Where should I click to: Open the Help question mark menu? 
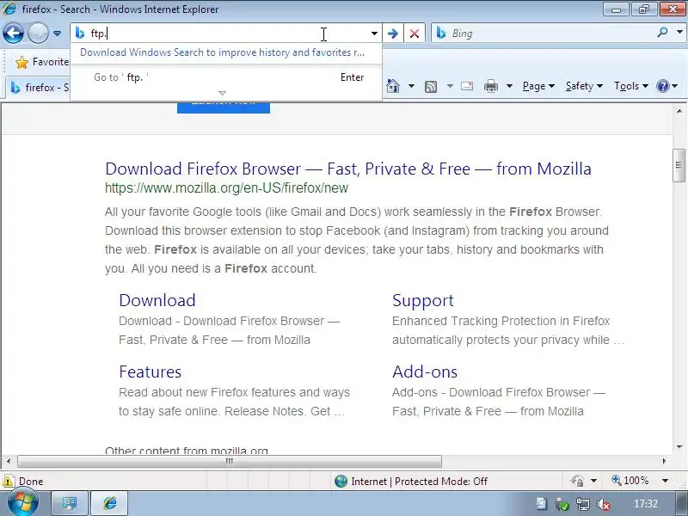pyautogui.click(x=666, y=86)
